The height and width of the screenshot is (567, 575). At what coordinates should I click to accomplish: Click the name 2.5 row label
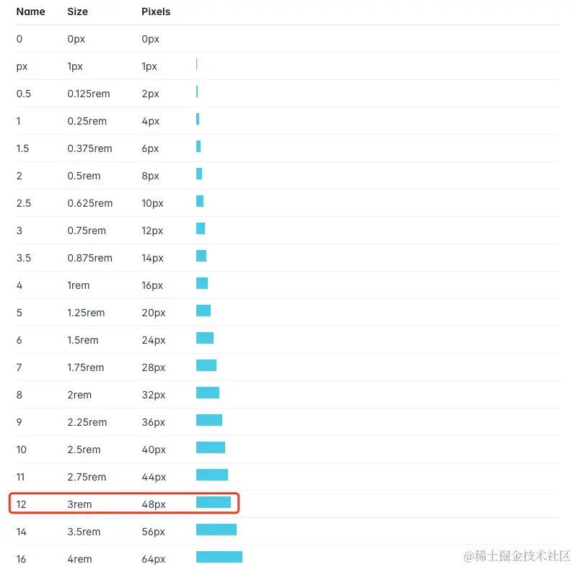coord(24,203)
